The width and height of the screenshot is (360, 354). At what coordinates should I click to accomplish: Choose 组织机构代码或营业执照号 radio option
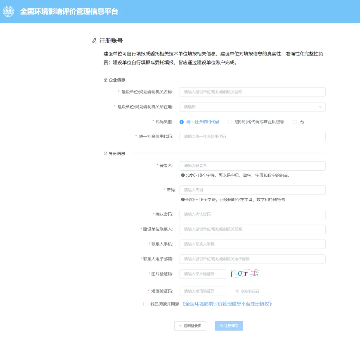coord(230,122)
